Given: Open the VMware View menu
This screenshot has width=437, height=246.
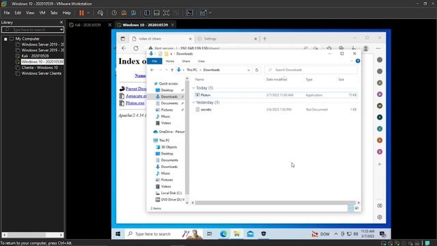Looking at the screenshot, I should click(30, 13).
